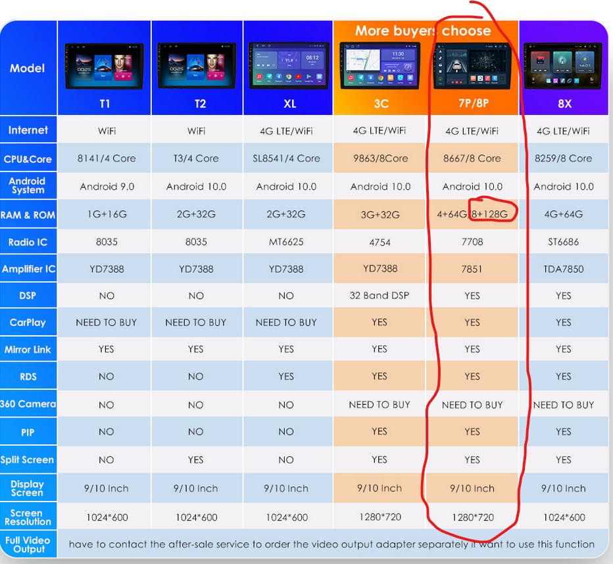Select the "DSP" row label
613x564 pixels.
(28, 296)
